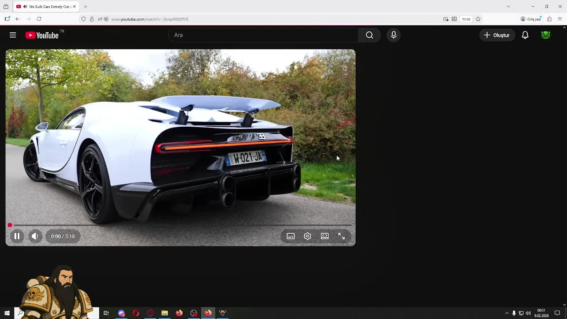Open Task View on the taskbar
The width and height of the screenshot is (567, 319).
coord(106,313)
